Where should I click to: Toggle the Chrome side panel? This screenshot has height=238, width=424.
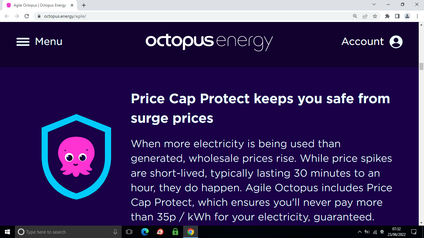[x=397, y=16]
